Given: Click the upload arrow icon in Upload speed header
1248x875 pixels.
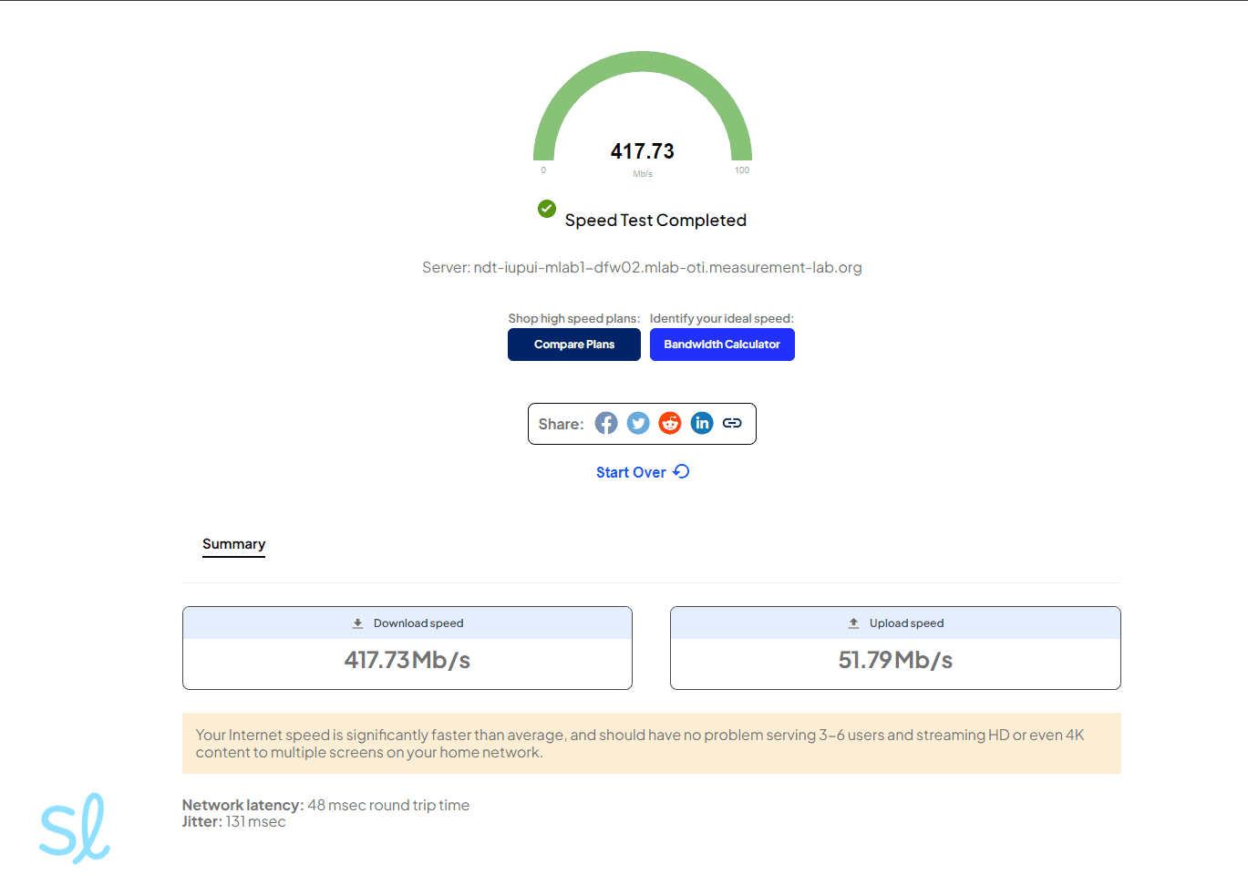Looking at the screenshot, I should pos(854,623).
